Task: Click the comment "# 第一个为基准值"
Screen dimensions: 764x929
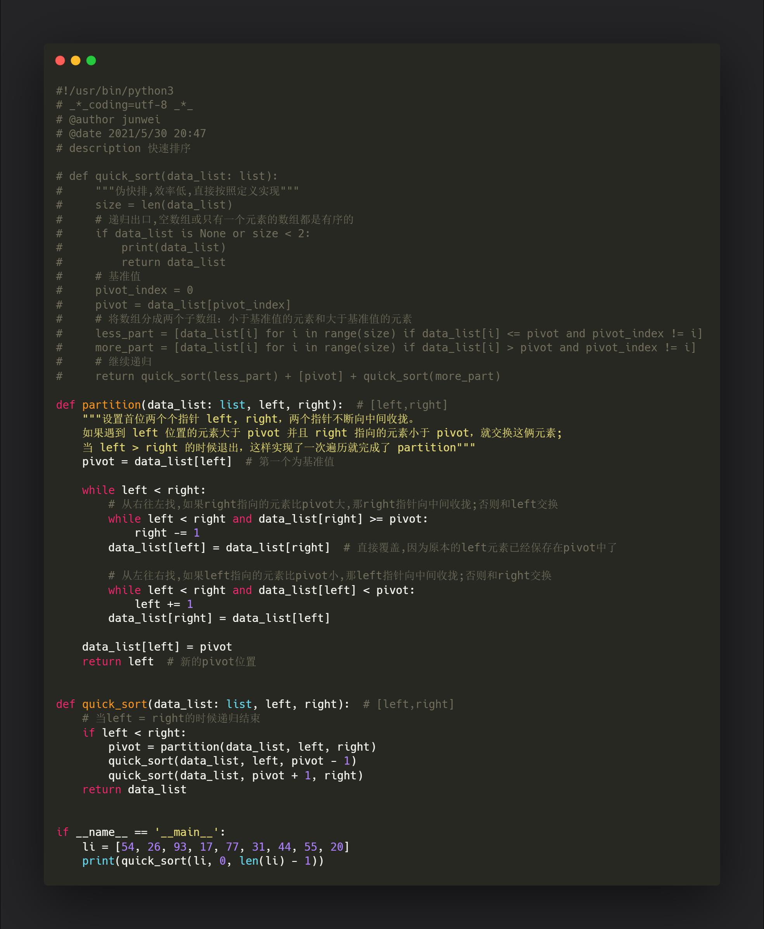Action: pos(290,461)
